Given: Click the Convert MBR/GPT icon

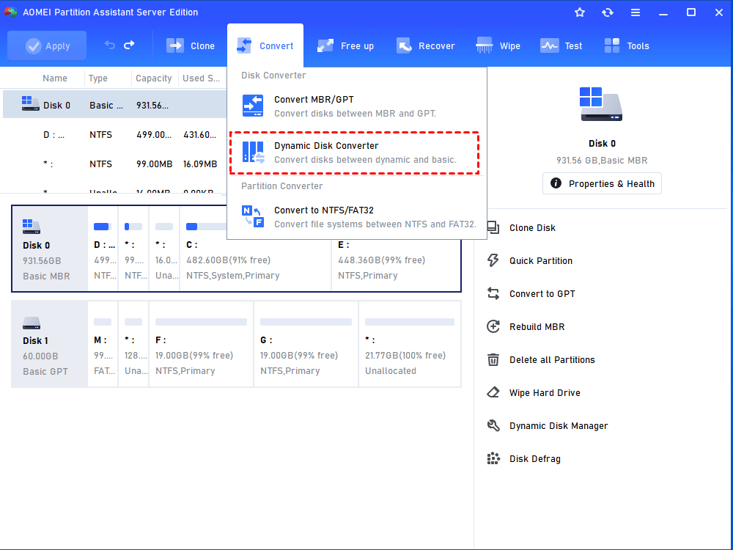Looking at the screenshot, I should (x=253, y=106).
